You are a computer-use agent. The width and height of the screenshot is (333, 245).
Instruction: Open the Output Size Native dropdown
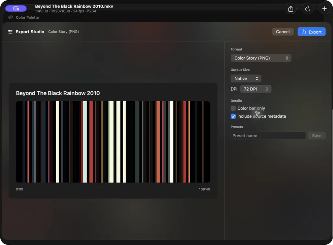coord(246,79)
